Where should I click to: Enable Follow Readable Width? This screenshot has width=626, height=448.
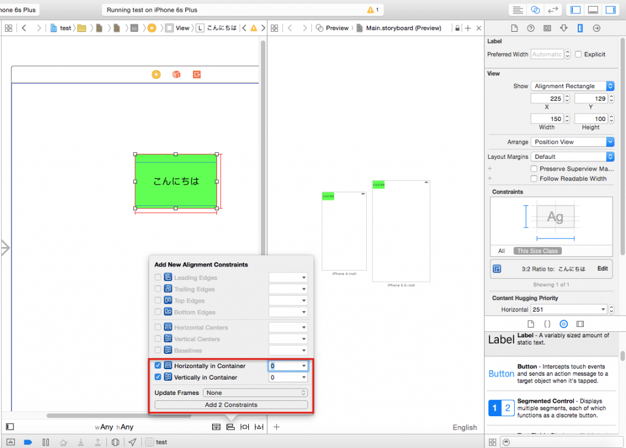click(x=534, y=178)
